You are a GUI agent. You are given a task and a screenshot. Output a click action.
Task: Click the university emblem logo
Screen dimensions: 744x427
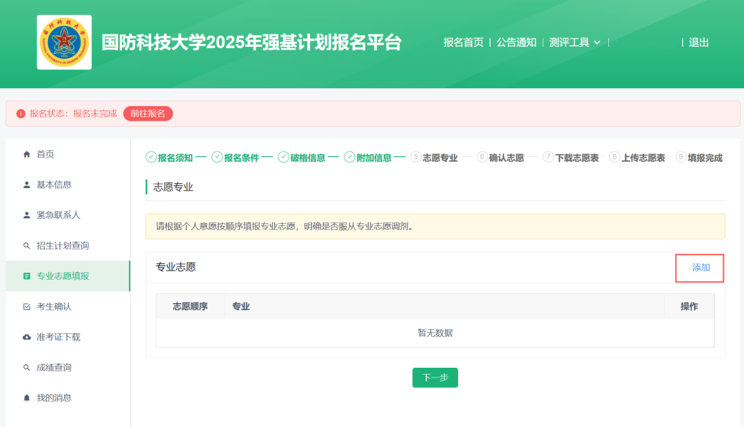pos(65,42)
